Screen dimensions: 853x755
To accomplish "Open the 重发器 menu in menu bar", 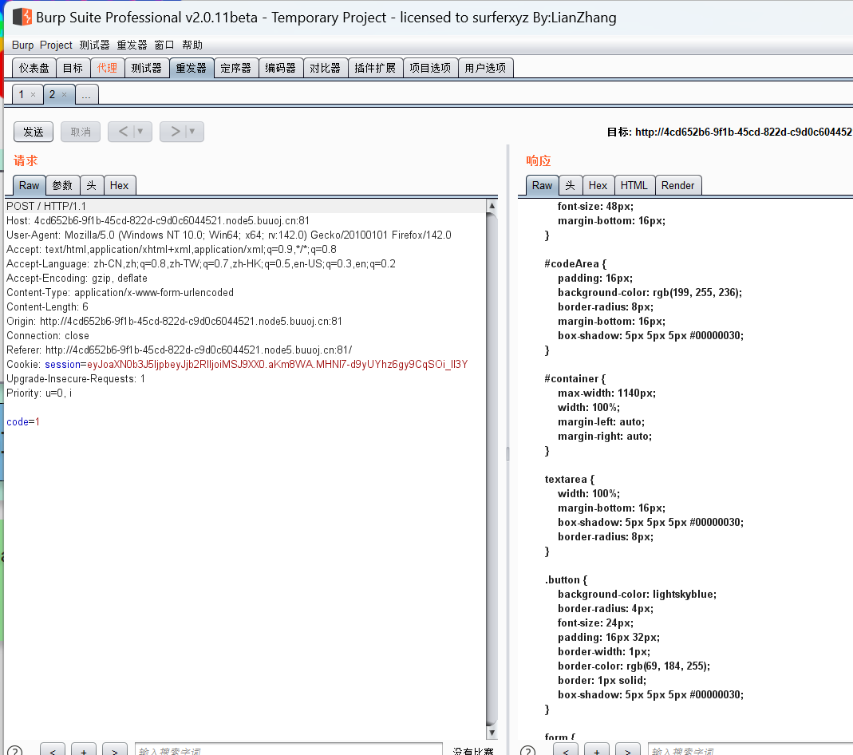I will [x=132, y=45].
